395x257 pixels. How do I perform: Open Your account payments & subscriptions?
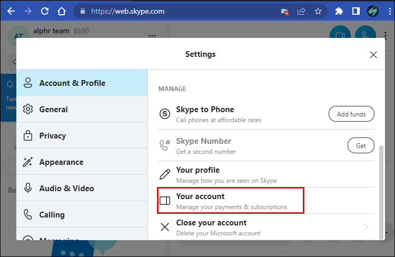click(x=232, y=201)
